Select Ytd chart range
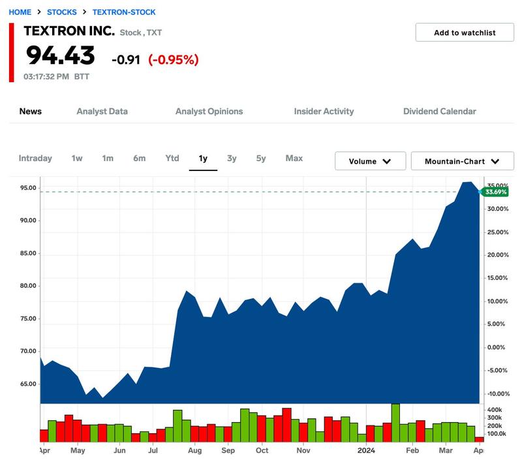The width and height of the screenshot is (522, 462). [x=172, y=158]
